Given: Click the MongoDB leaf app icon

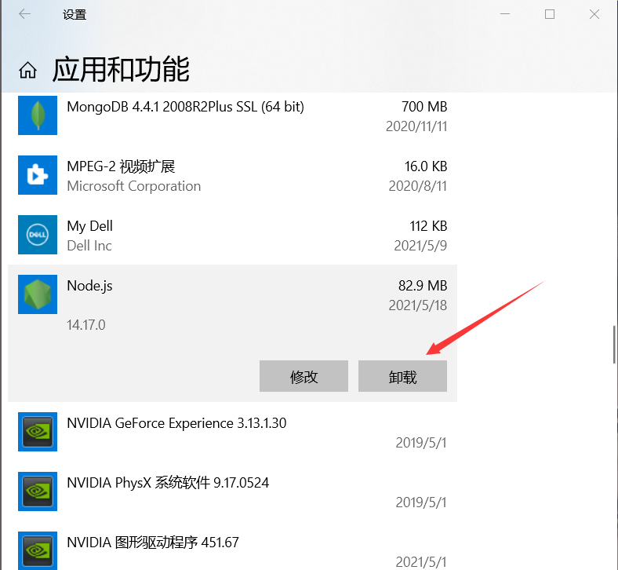Looking at the screenshot, I should point(38,115).
